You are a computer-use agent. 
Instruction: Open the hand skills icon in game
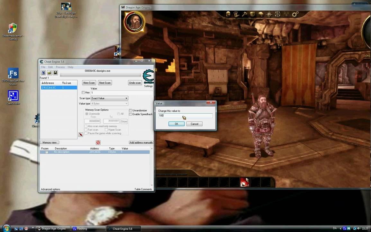236,14
